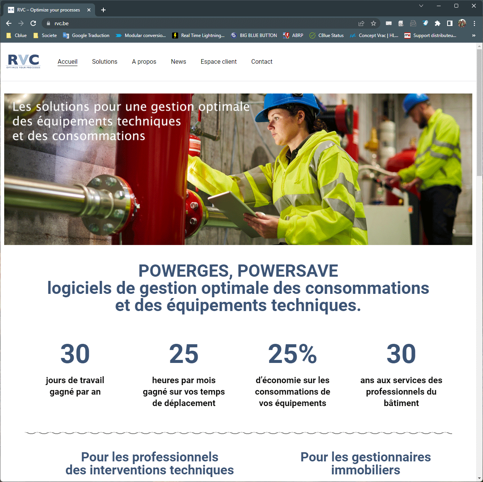The width and height of the screenshot is (483, 482).
Task: Go to the Contact page
Action: pos(262,62)
